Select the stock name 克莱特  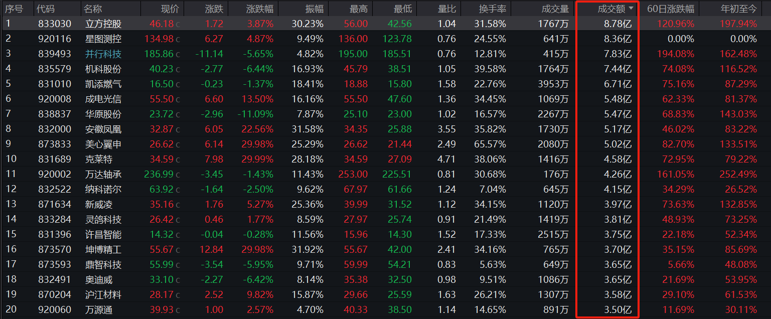point(99,159)
